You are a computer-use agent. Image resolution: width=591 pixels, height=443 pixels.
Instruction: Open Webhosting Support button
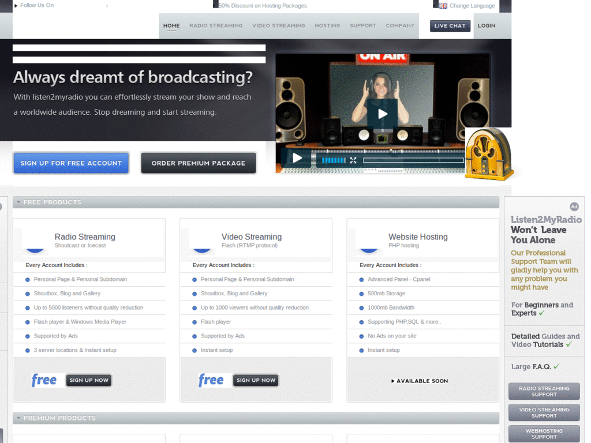click(x=544, y=434)
